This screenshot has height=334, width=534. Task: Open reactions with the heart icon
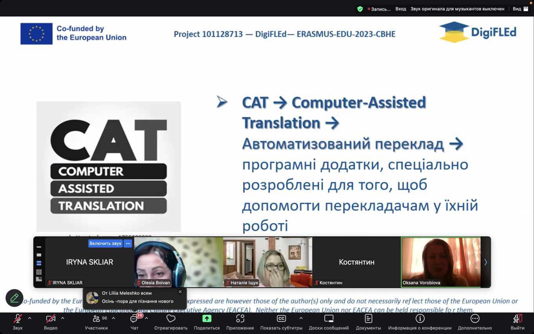(170, 319)
